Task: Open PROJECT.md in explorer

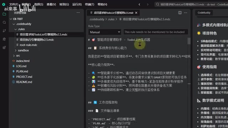Action: tap(24, 77)
